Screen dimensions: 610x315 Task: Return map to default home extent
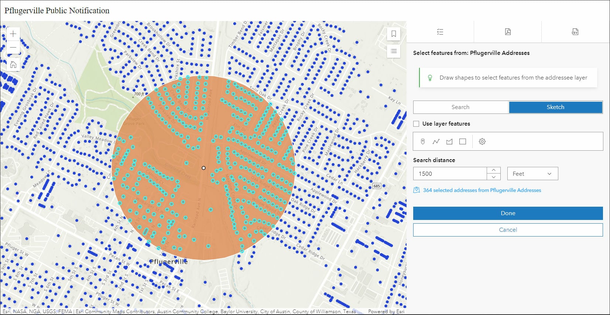tap(13, 65)
